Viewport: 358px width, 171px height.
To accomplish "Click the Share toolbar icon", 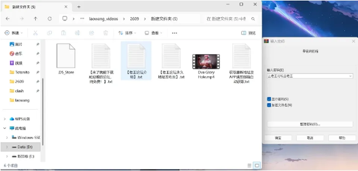I will tap(92, 33).
